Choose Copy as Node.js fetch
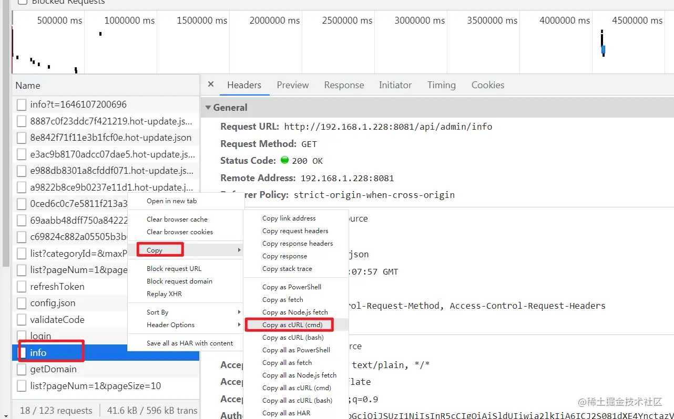Screen dimensions: 674x419 tap(296, 312)
